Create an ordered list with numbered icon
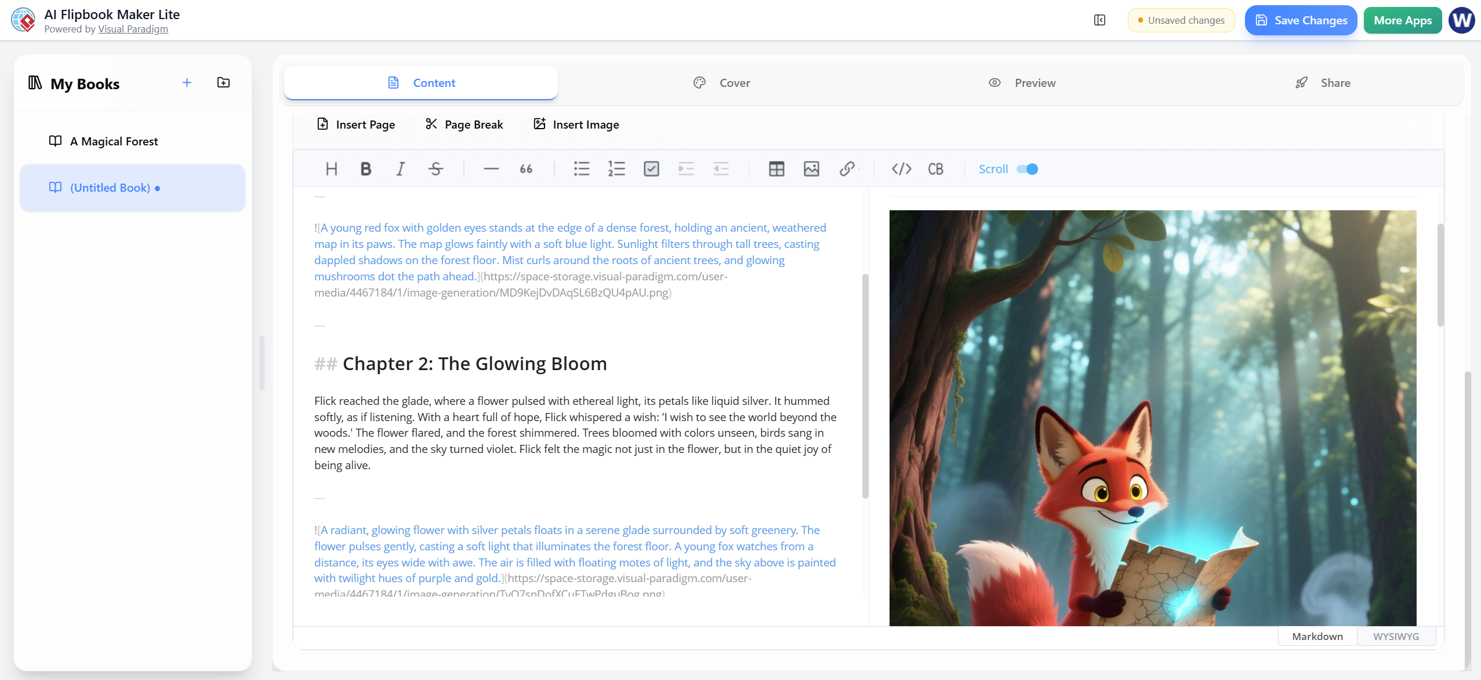1481x680 pixels. [x=616, y=169]
